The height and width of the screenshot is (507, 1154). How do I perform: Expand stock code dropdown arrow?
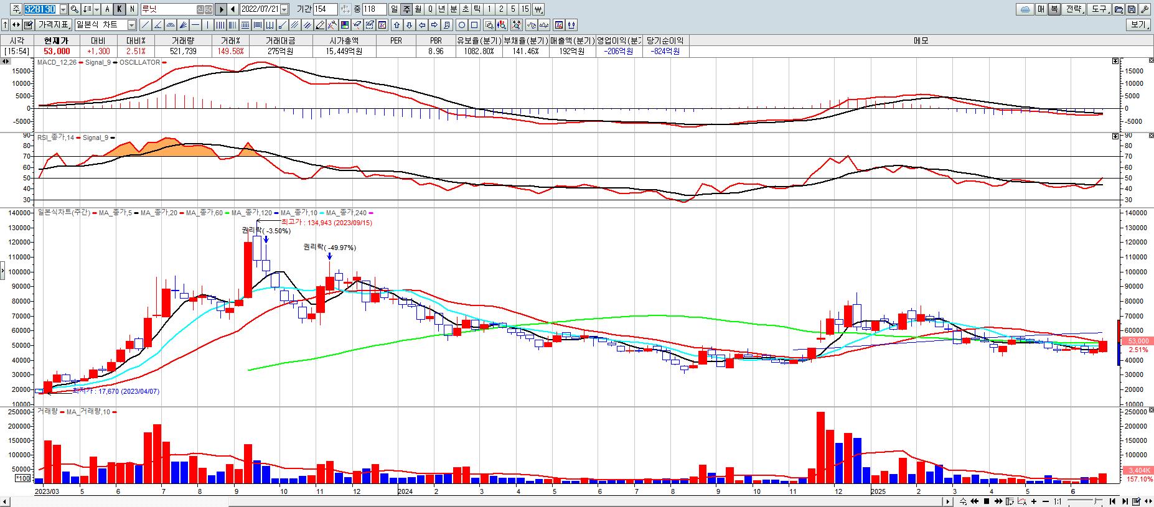click(x=63, y=9)
